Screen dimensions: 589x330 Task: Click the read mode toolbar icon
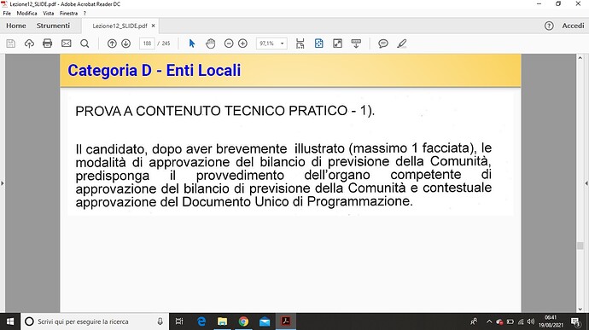pyautogui.click(x=356, y=43)
